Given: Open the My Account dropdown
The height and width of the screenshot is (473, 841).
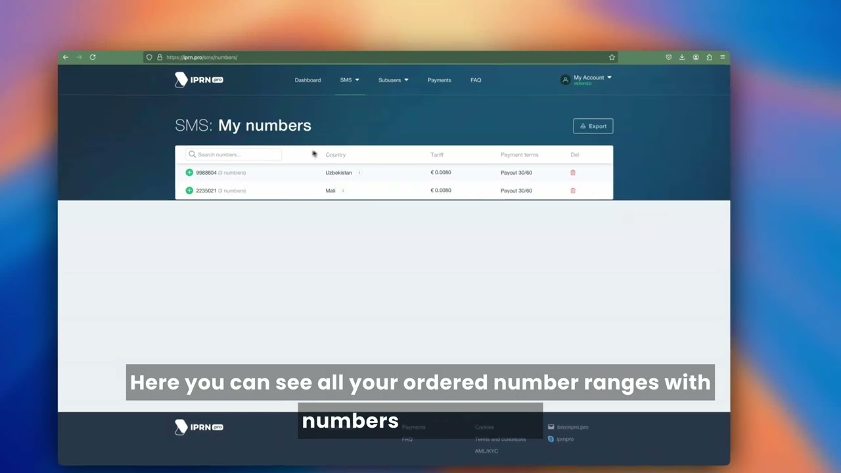Looking at the screenshot, I should click(593, 78).
